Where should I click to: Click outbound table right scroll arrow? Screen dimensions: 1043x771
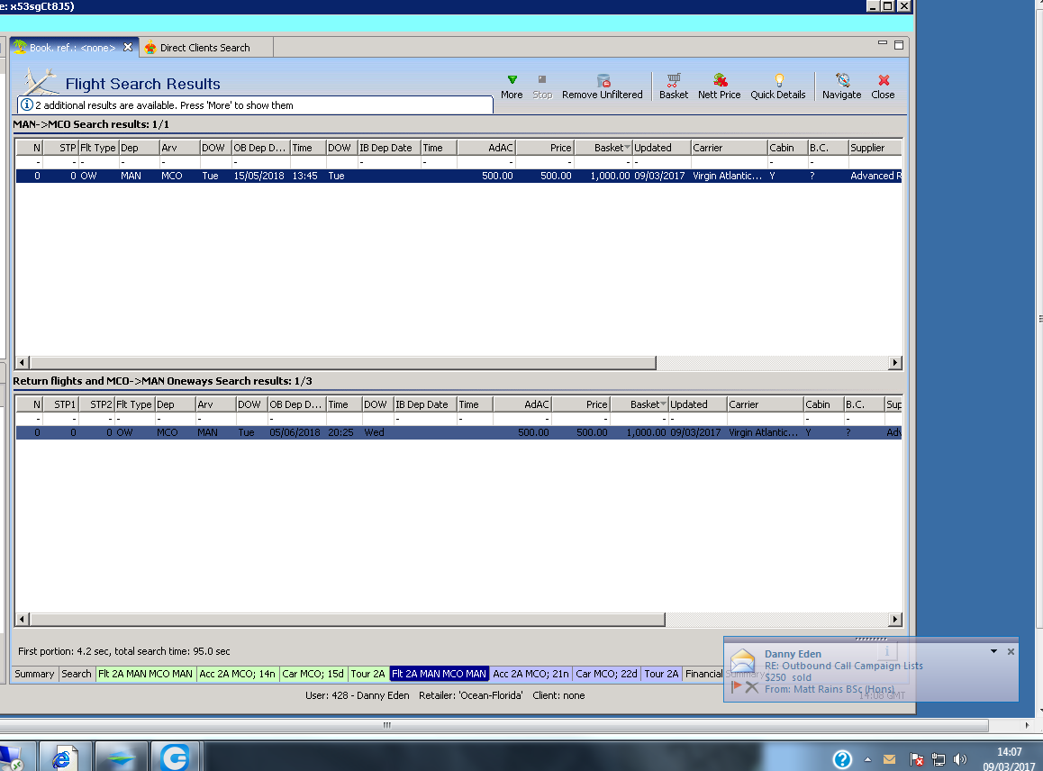pyautogui.click(x=895, y=363)
